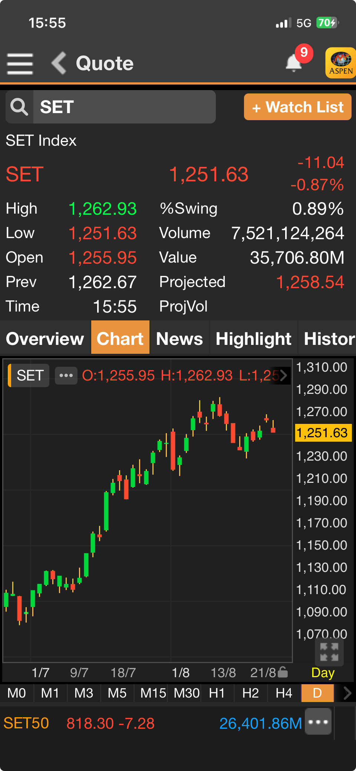This screenshot has width=356, height=771.
Task: Open notifications bell with 9 alerts
Action: tap(294, 62)
